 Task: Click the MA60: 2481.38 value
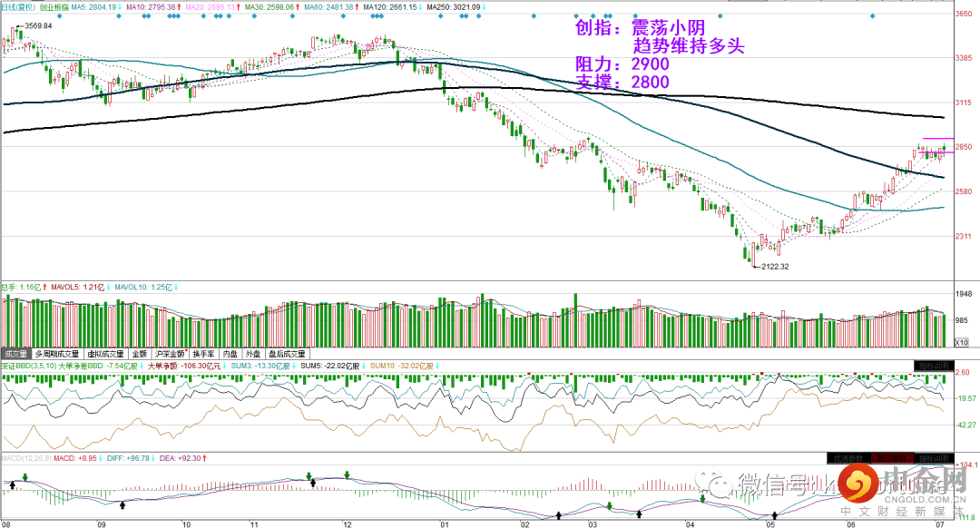coord(328,7)
